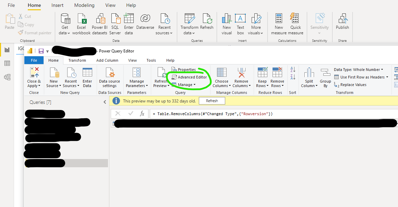Open Insert tab in main ribbon
398x207 pixels.
click(x=57, y=5)
